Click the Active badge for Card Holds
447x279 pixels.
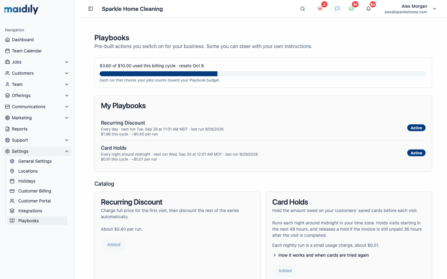(x=416, y=153)
